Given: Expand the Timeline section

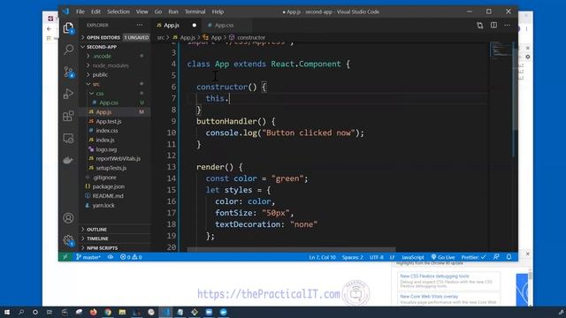Looking at the screenshot, I should click(115, 238).
